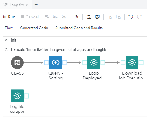Click the 'CLASS' node label
Image resolution: width=147 pixels, height=117 pixels.
click(x=17, y=73)
